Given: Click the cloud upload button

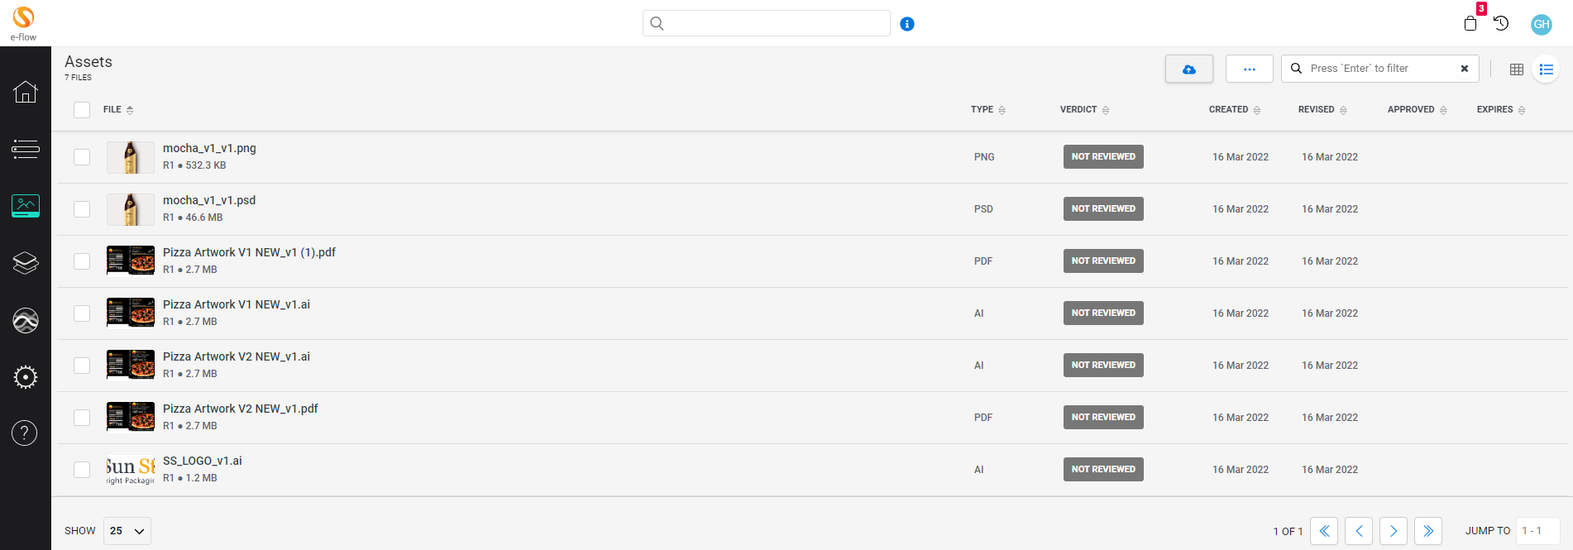Looking at the screenshot, I should 1188,69.
